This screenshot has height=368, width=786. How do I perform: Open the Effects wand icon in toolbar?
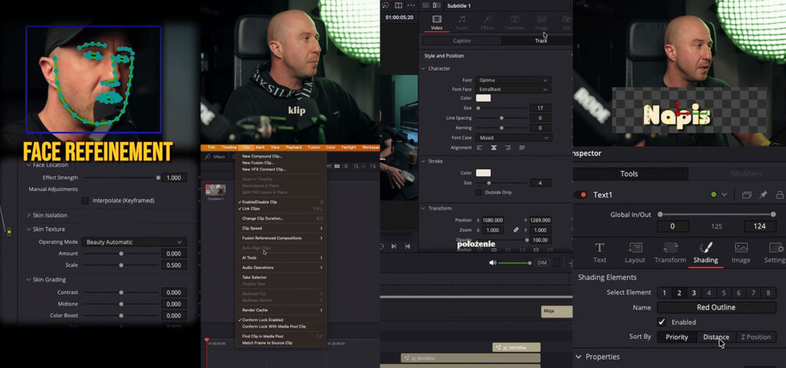click(207, 156)
